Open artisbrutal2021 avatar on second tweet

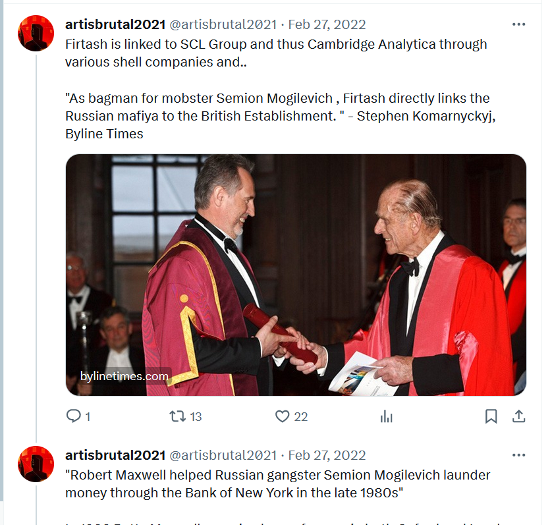36,464
